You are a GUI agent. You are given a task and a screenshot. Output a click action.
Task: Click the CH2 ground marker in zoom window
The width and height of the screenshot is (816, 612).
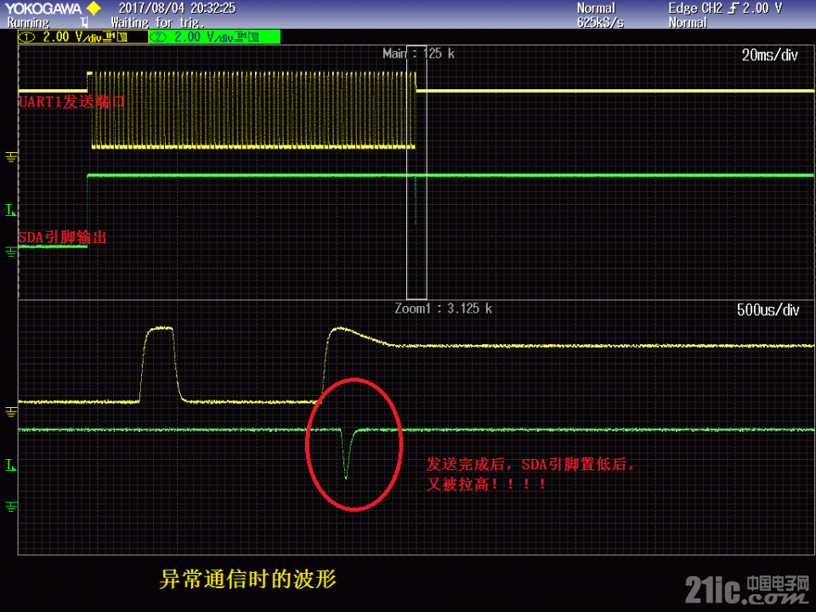click(11, 507)
